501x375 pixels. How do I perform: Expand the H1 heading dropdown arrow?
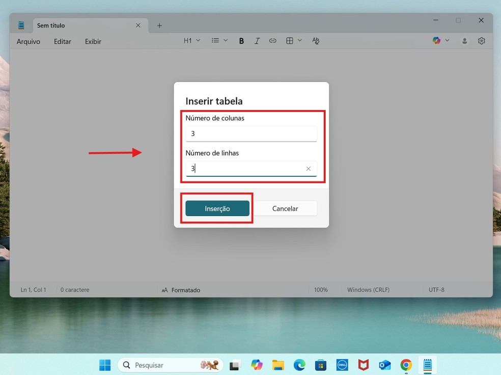(198, 41)
